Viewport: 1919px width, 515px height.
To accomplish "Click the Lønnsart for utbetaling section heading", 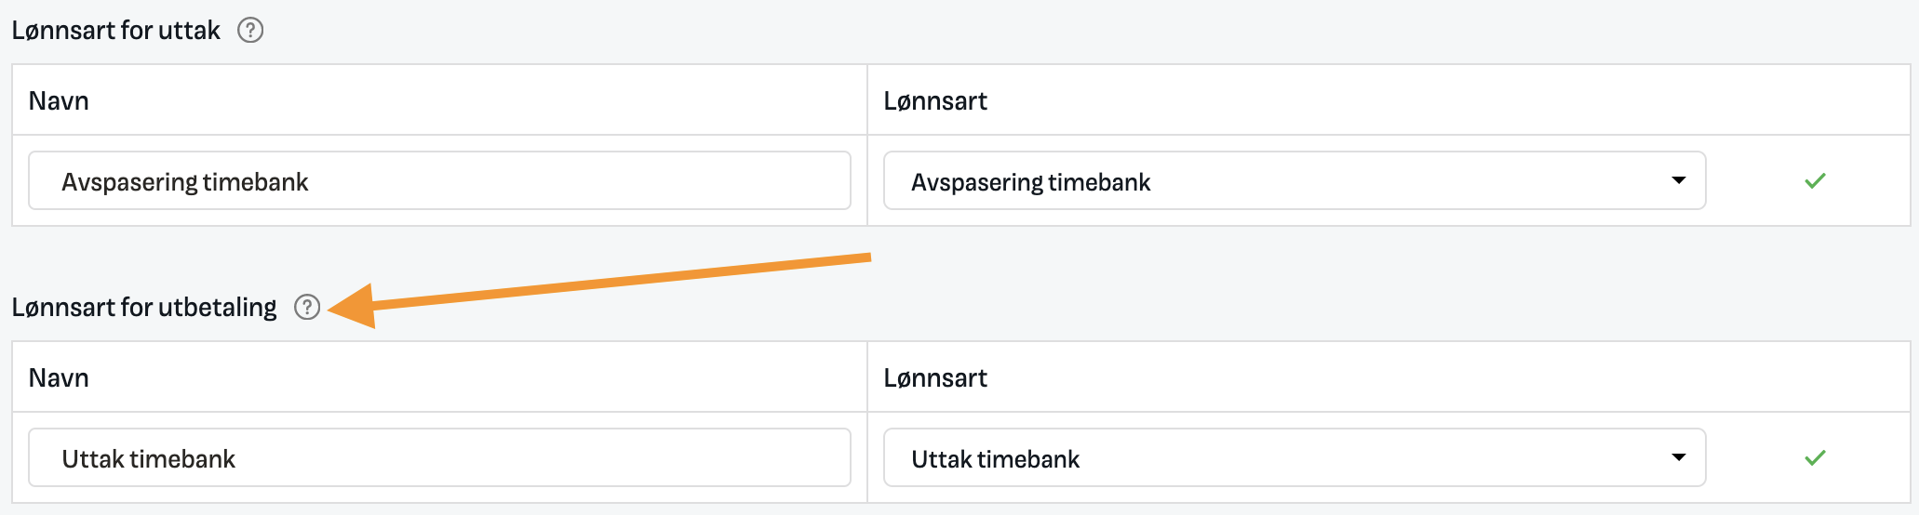I will (144, 307).
